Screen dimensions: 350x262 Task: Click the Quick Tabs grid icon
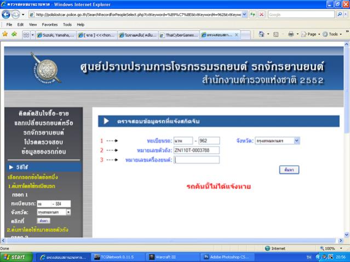pyautogui.click(x=26, y=34)
